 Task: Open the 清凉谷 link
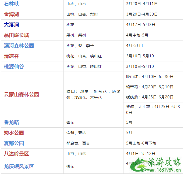pos(12,56)
